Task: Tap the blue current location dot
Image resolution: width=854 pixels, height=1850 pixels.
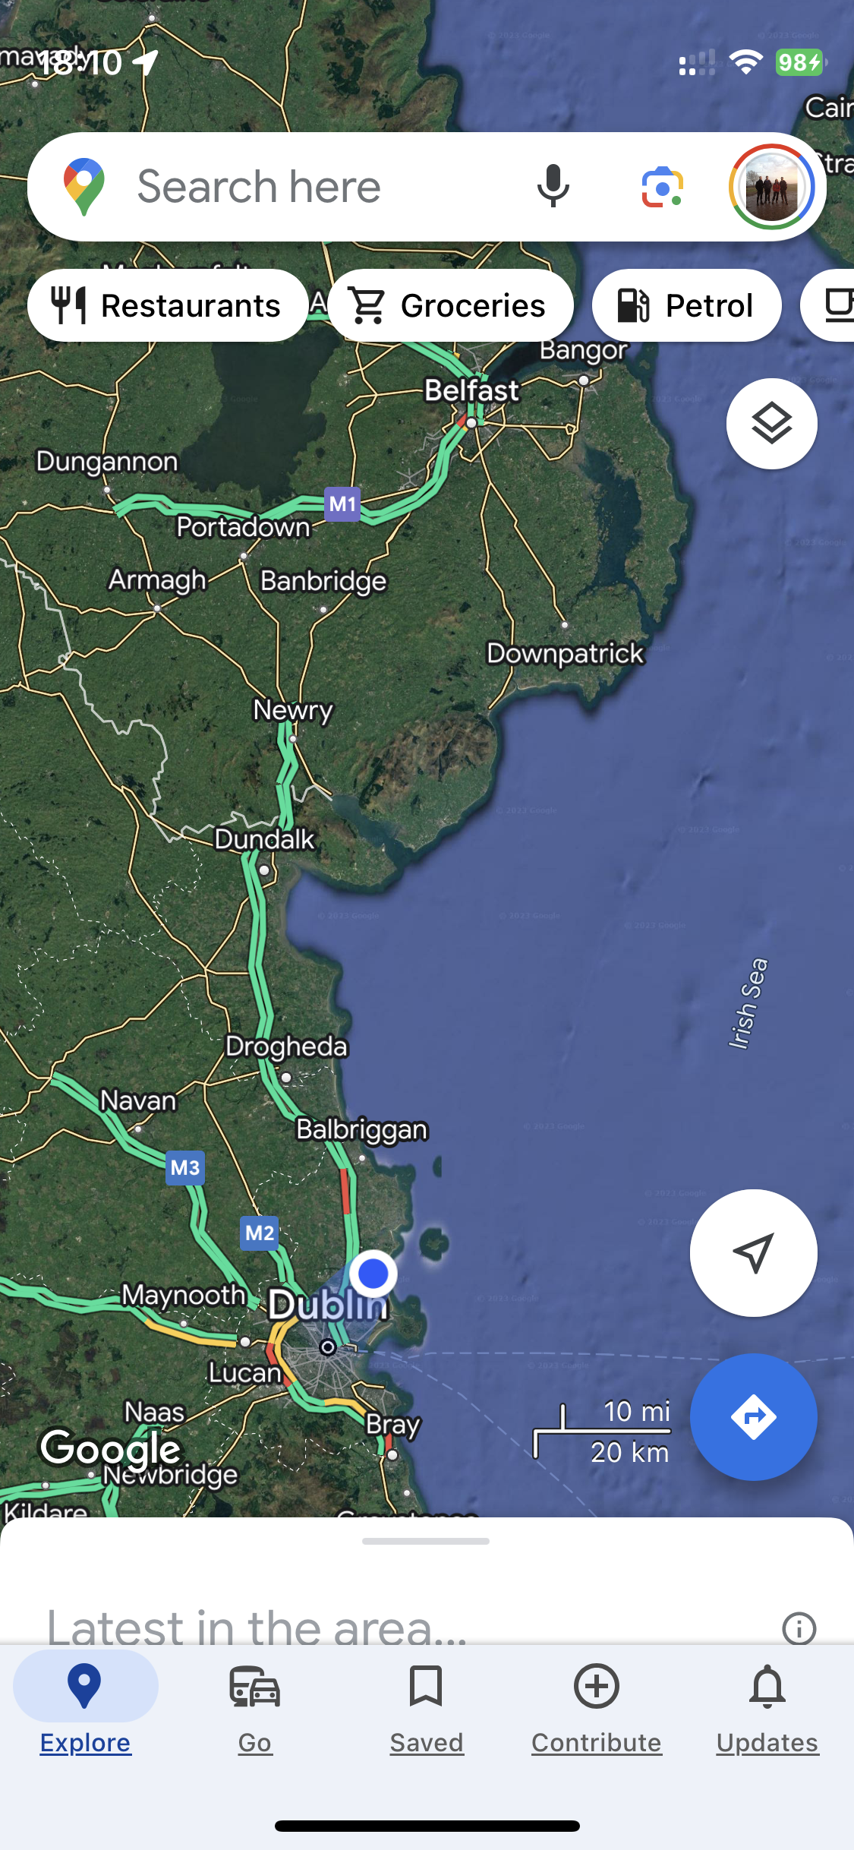Action: point(373,1274)
